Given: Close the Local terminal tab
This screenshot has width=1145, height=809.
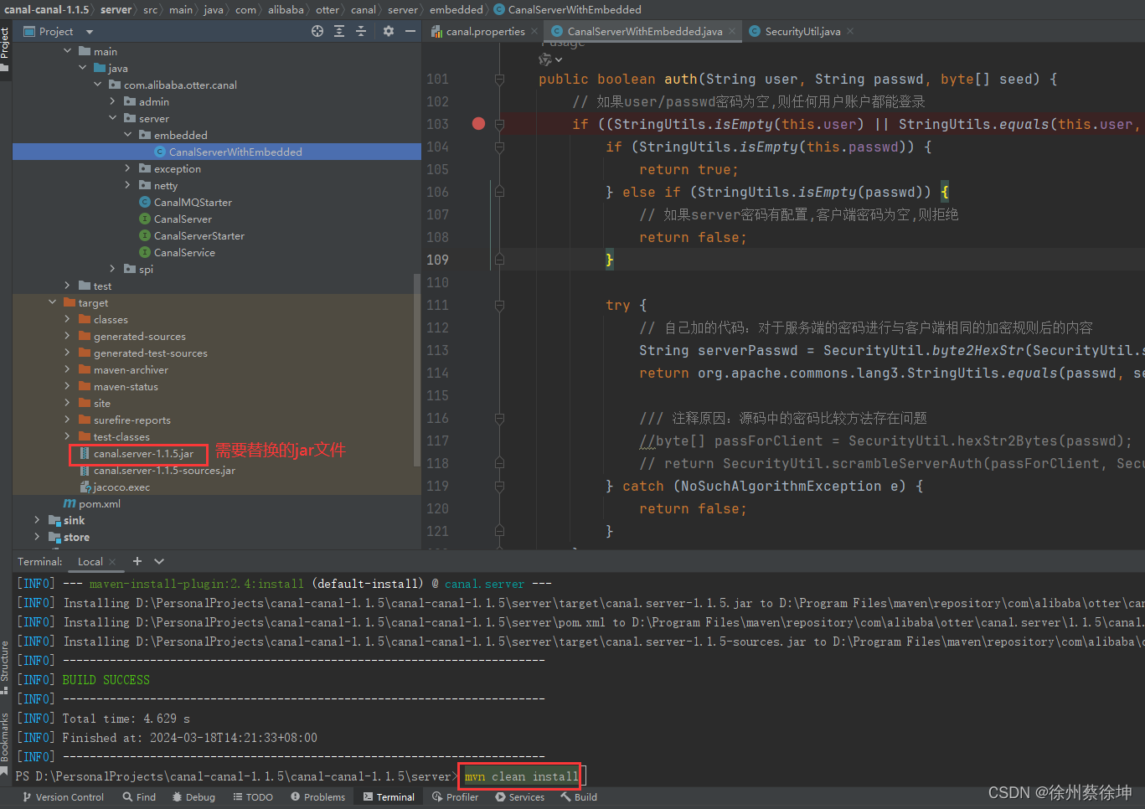Looking at the screenshot, I should [x=112, y=562].
